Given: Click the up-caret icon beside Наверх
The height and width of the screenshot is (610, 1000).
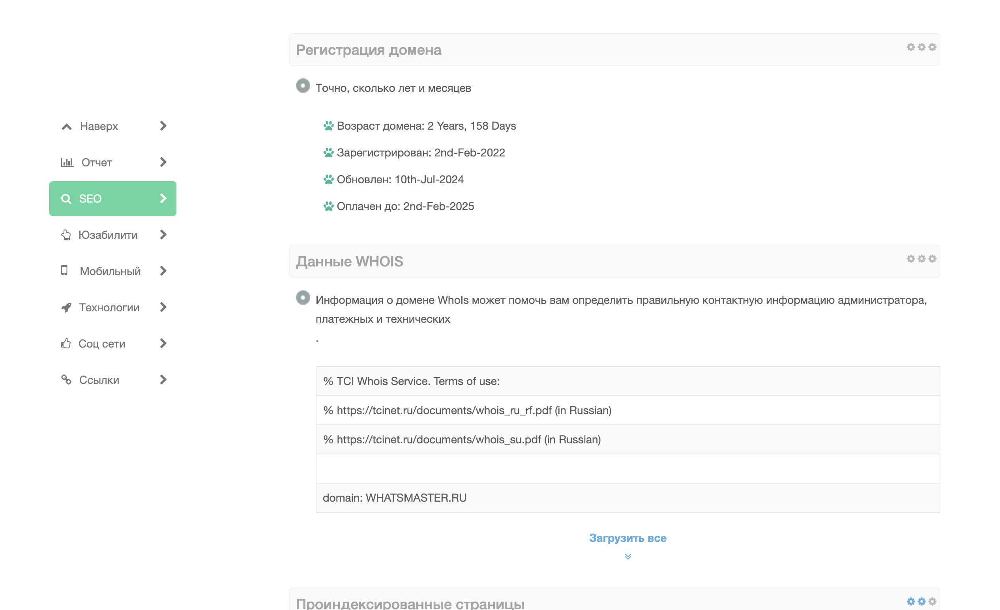Looking at the screenshot, I should pyautogui.click(x=67, y=126).
